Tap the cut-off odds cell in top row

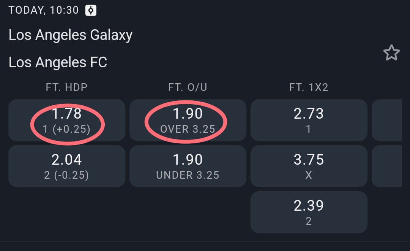386,120
